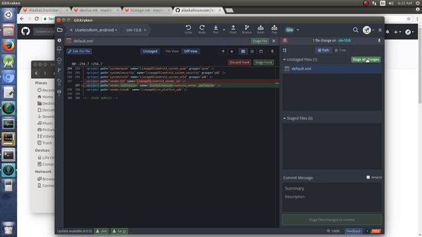Close the UselessRom_android repository tab
422x237 pixels.
point(71,30)
